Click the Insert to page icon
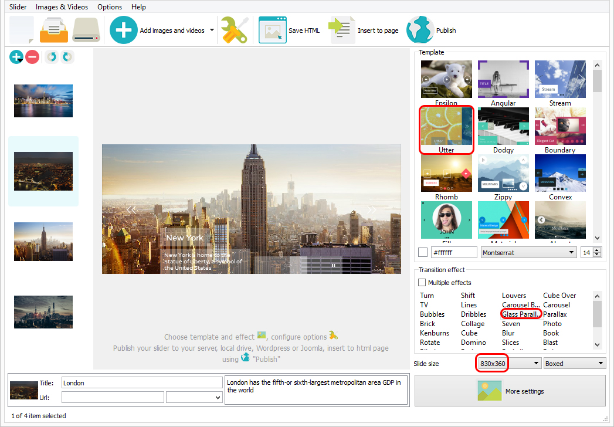The image size is (614, 427). click(341, 30)
